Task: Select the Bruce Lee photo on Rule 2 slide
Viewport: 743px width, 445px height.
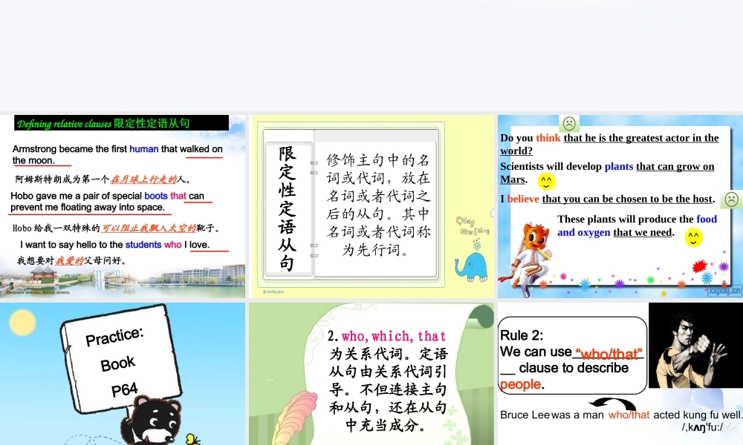Action: (697, 345)
